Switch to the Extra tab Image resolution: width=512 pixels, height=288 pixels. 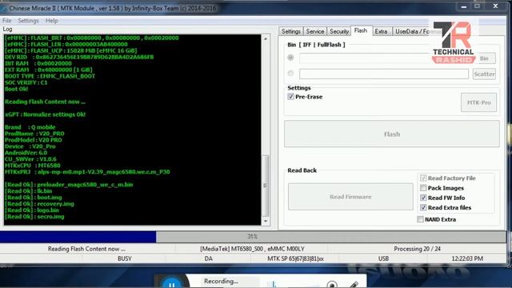pyautogui.click(x=381, y=31)
